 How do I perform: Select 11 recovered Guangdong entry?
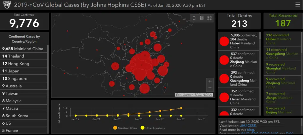pos(282,53)
